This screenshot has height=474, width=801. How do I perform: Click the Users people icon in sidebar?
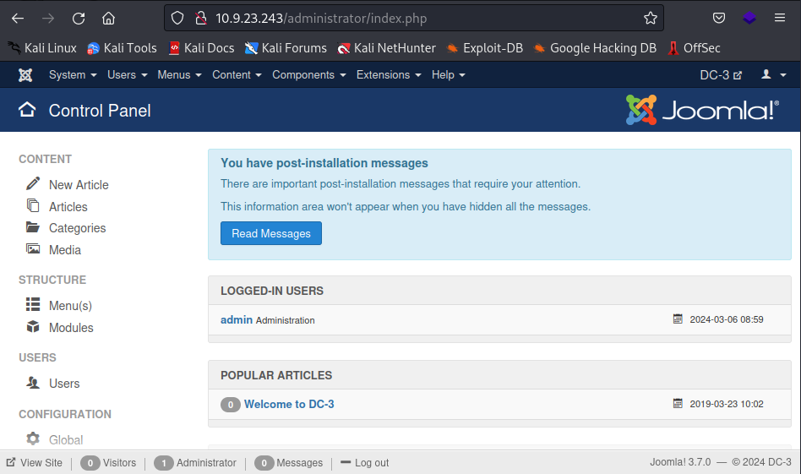click(33, 382)
